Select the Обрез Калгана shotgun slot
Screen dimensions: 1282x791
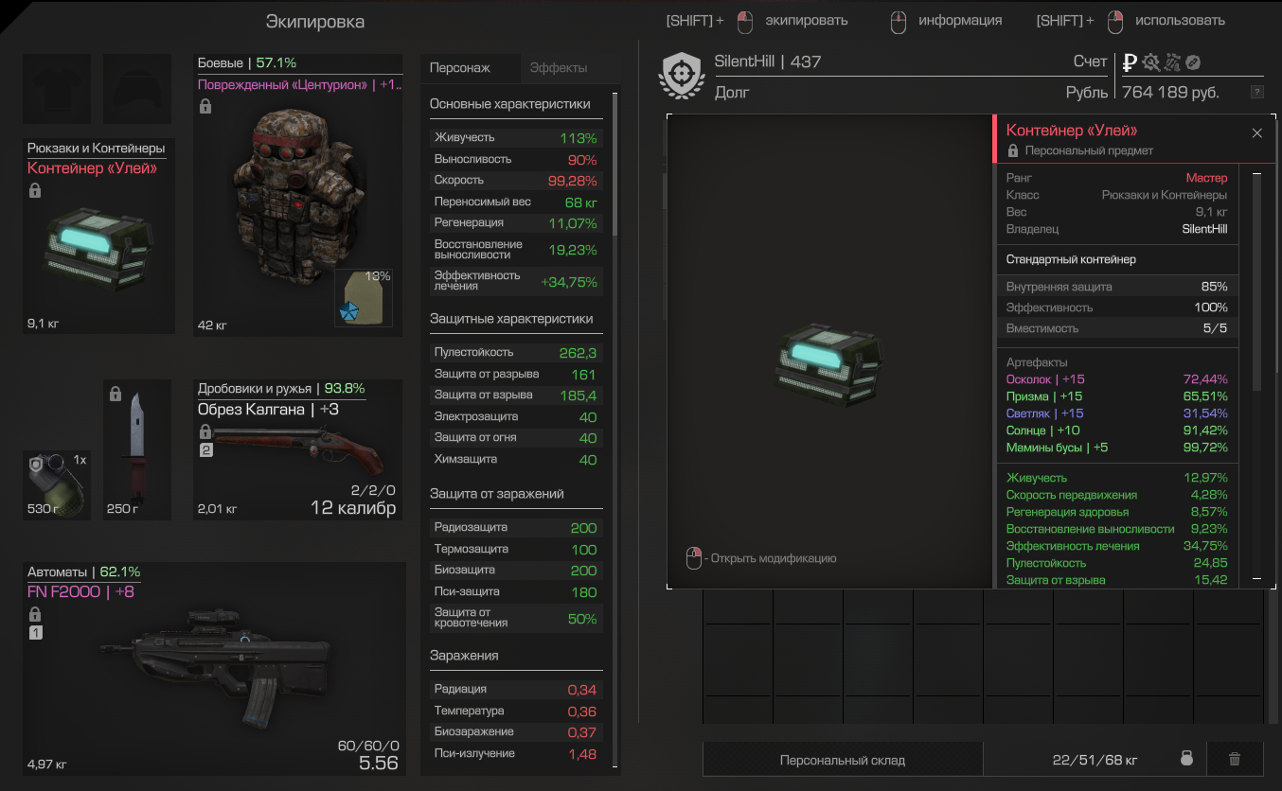click(x=297, y=450)
